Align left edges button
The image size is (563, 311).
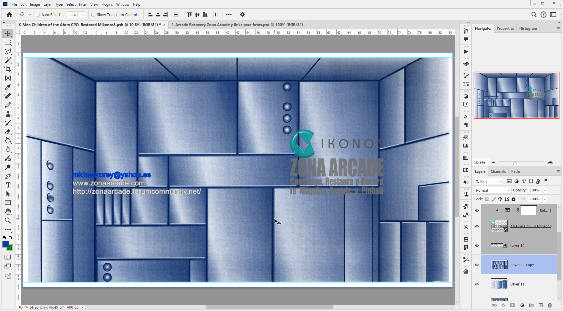tap(150, 15)
